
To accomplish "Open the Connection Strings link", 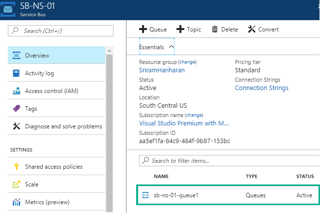I will tap(262, 88).
